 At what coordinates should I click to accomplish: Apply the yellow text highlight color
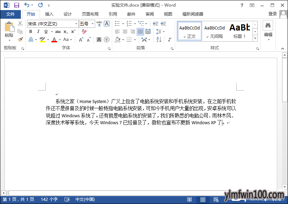pos(42,40)
